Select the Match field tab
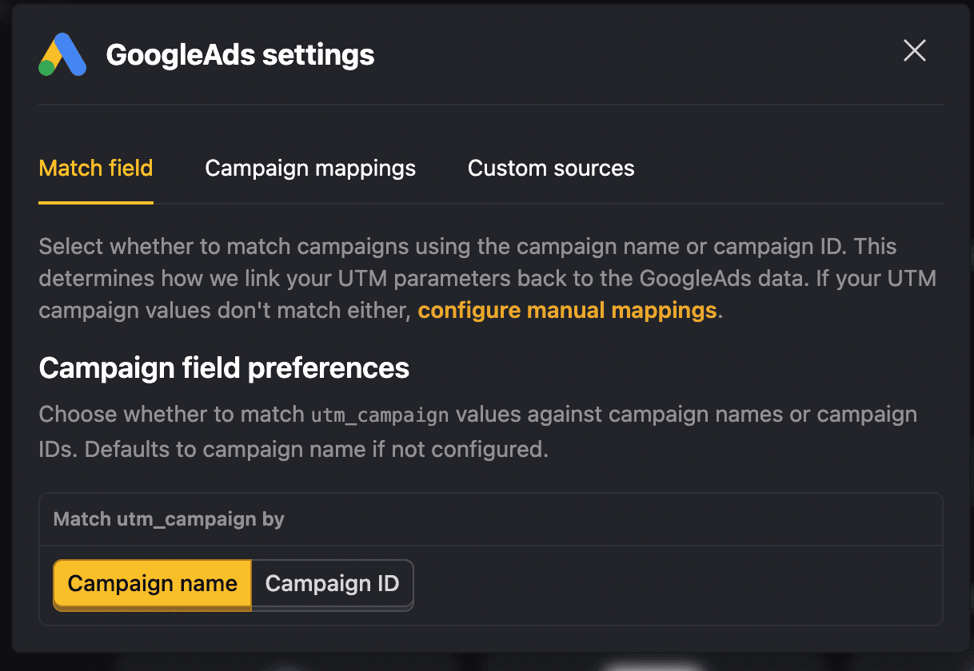 click(95, 168)
